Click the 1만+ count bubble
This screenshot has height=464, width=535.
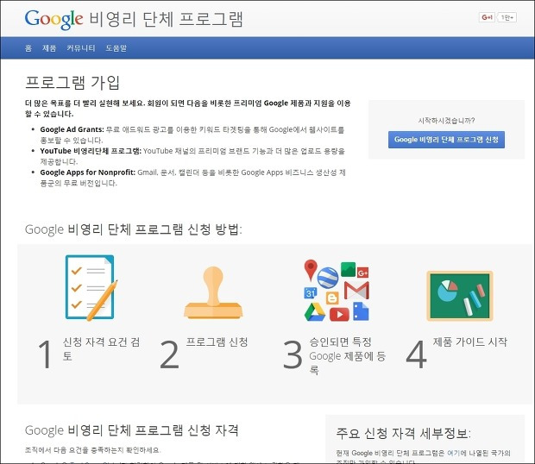click(x=507, y=17)
